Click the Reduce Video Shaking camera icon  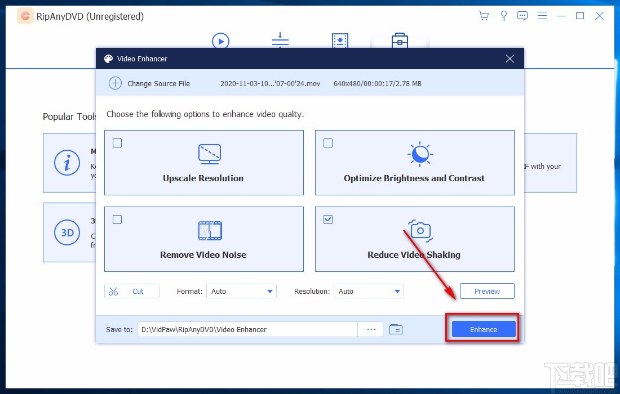coord(420,231)
